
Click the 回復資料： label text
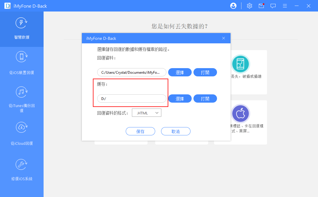(x=107, y=58)
